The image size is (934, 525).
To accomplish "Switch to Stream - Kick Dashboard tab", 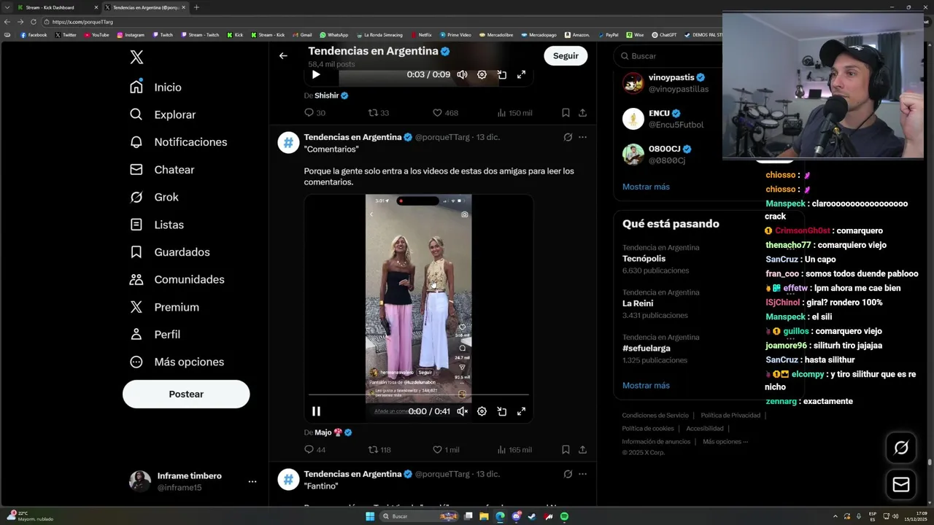I will click(x=57, y=7).
